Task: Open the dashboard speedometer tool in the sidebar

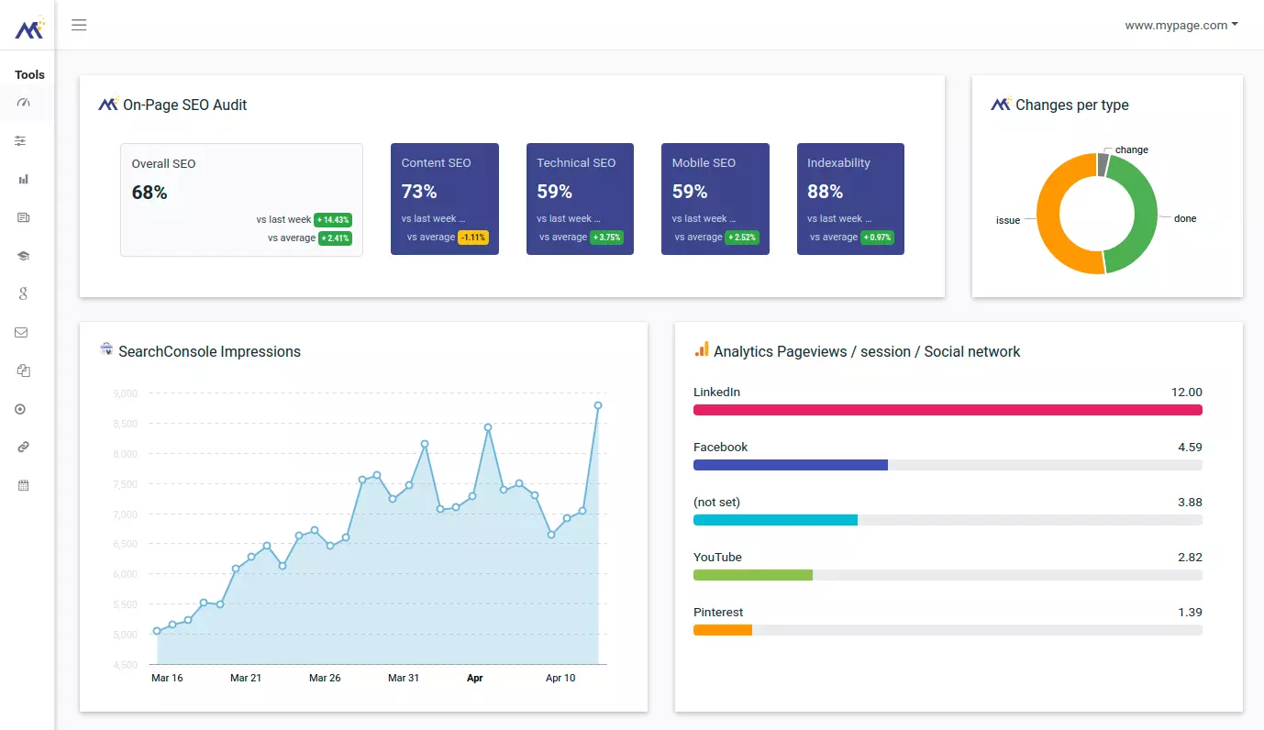Action: tap(24, 103)
